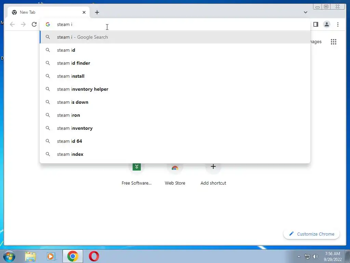Image resolution: width=350 pixels, height=263 pixels.
Task: Open the profile avatar menu
Action: point(326,24)
